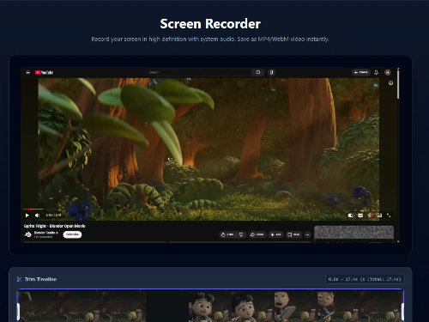Screen dimensions: 429x322
Task: Click the info icon at video top-right
Action: tap(390, 83)
